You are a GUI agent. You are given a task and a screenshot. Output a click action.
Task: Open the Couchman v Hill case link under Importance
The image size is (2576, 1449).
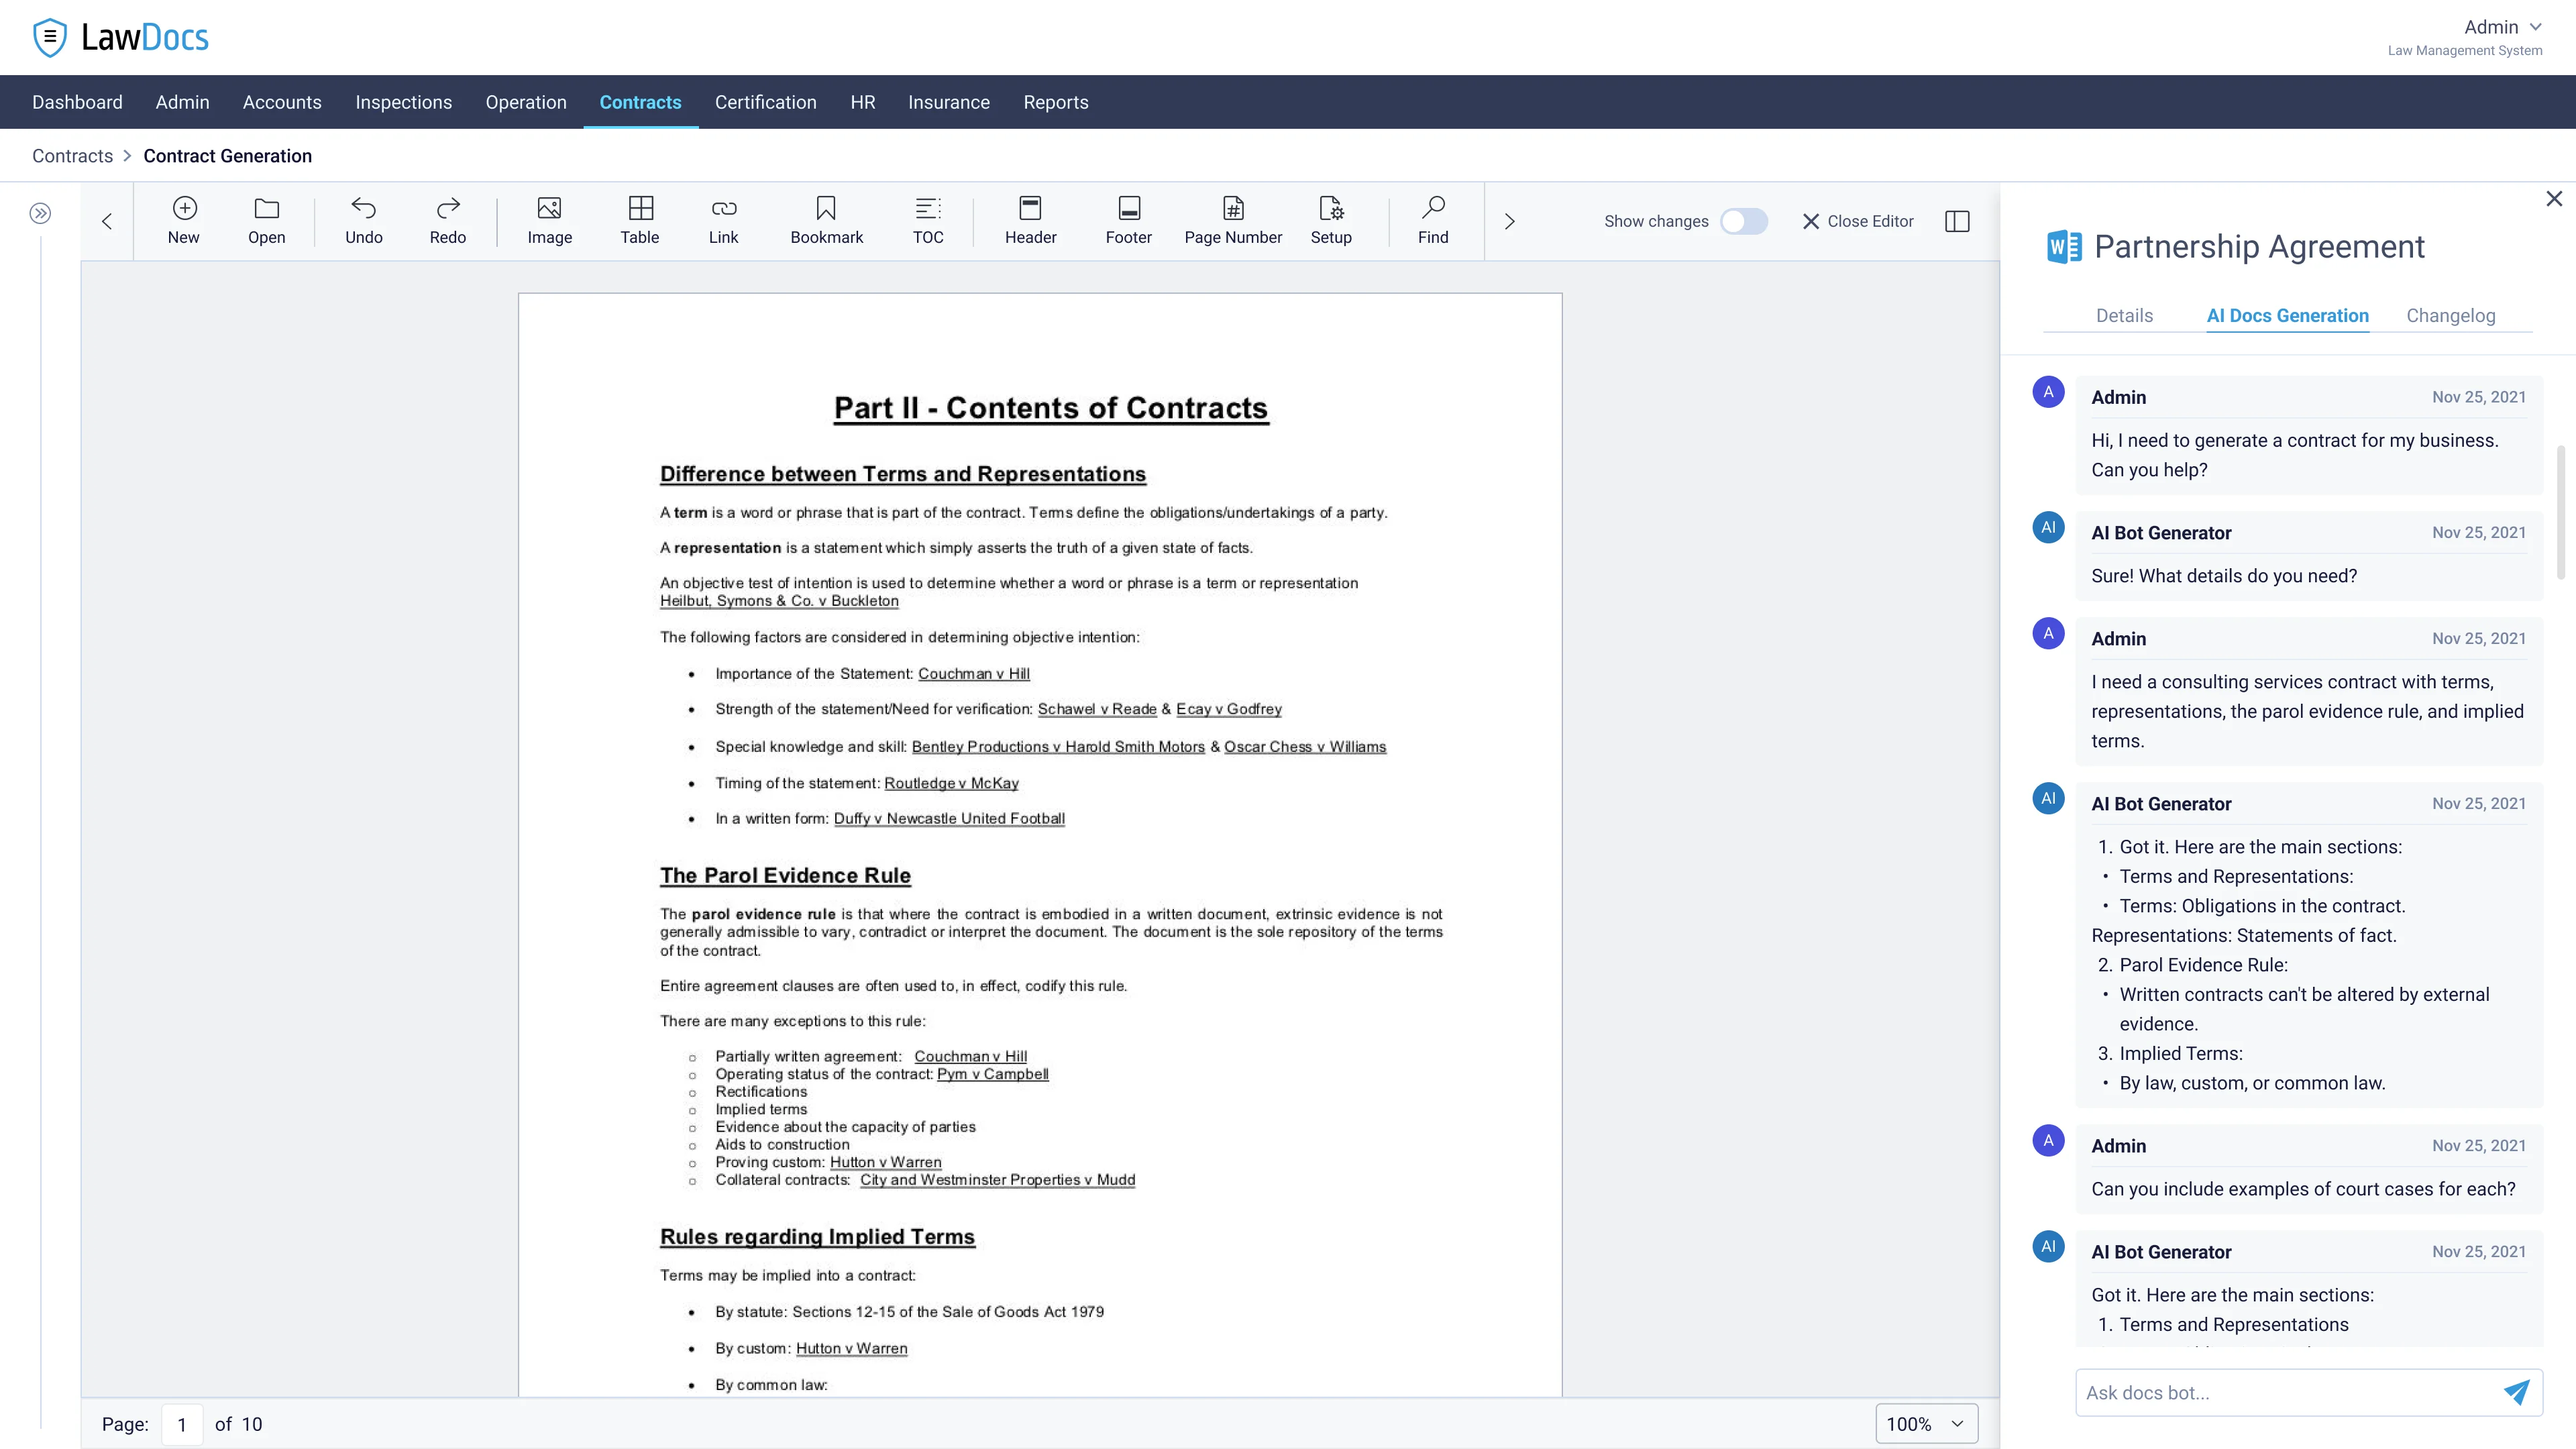[x=974, y=674]
